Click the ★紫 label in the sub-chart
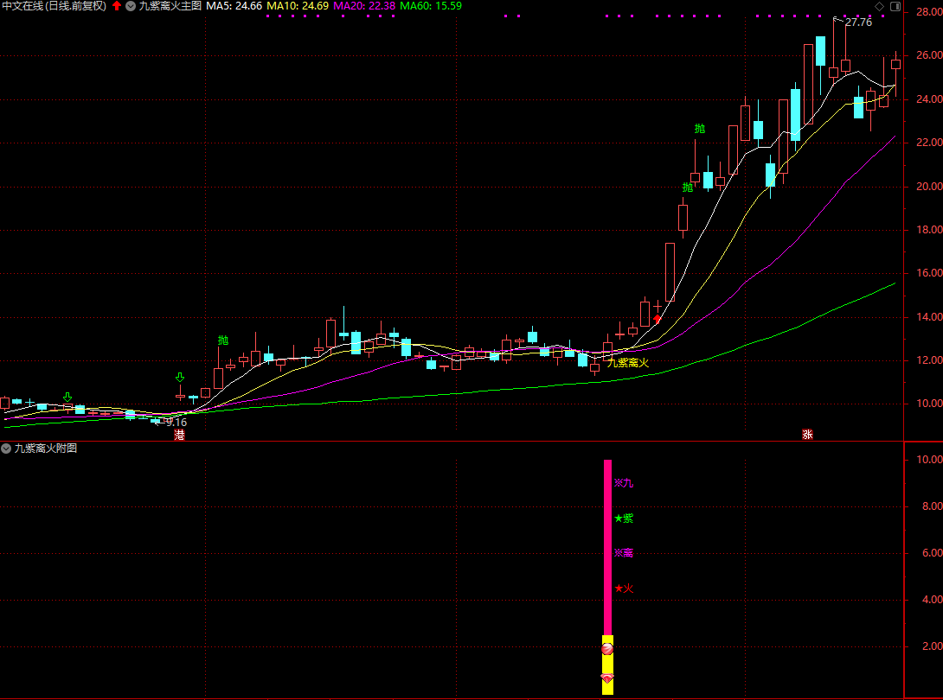The image size is (943, 700). coord(624,519)
